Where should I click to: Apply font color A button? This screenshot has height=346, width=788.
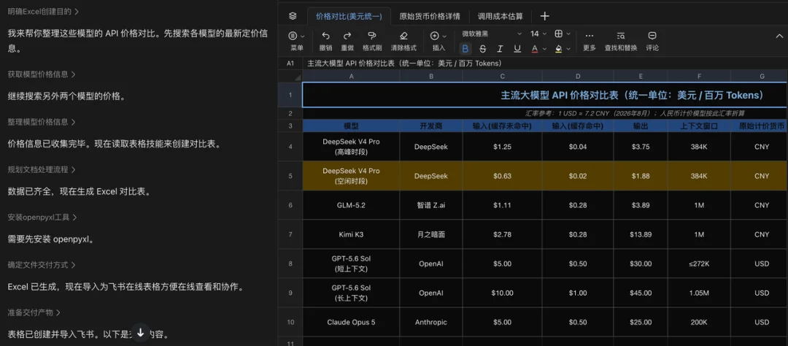pyautogui.click(x=535, y=49)
